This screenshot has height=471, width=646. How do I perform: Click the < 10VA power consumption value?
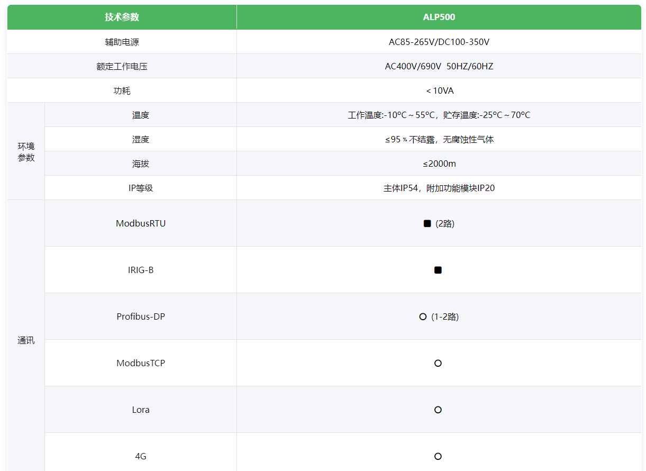(439, 90)
